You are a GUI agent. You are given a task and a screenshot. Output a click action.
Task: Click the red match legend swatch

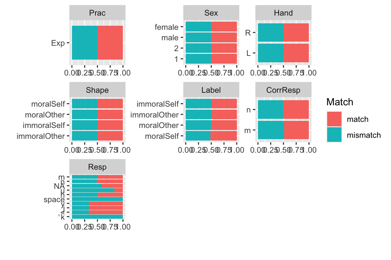(x=334, y=119)
